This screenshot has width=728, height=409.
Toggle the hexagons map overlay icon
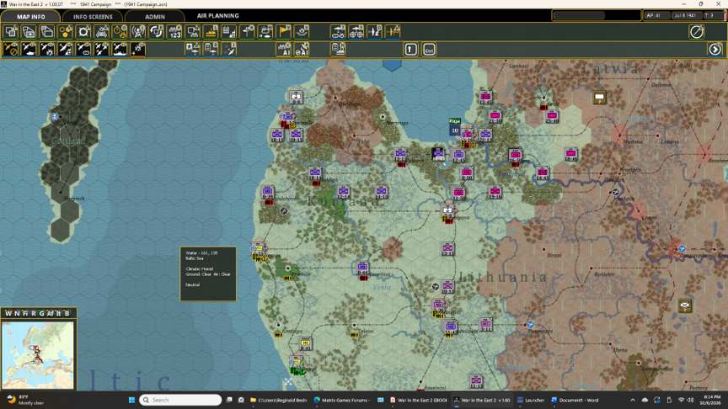click(x=66, y=31)
